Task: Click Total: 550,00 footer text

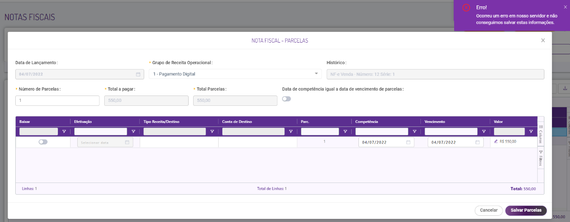Action: 523,189
